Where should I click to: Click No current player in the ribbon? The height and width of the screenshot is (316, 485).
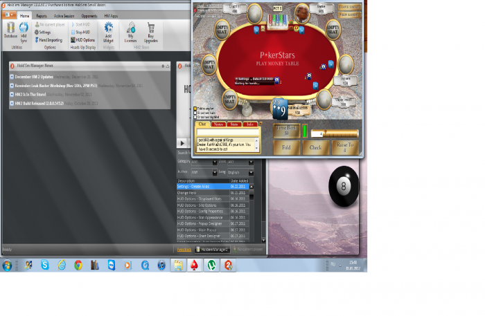click(50, 24)
